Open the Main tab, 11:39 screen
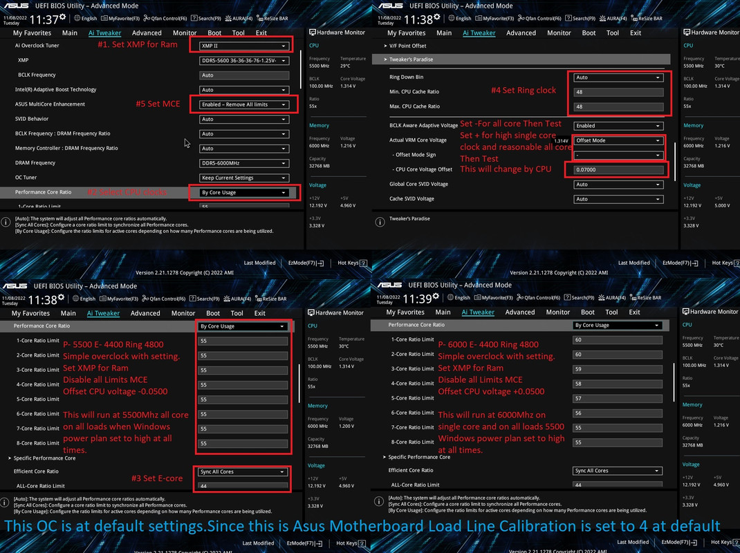The image size is (740, 553). pos(443,312)
